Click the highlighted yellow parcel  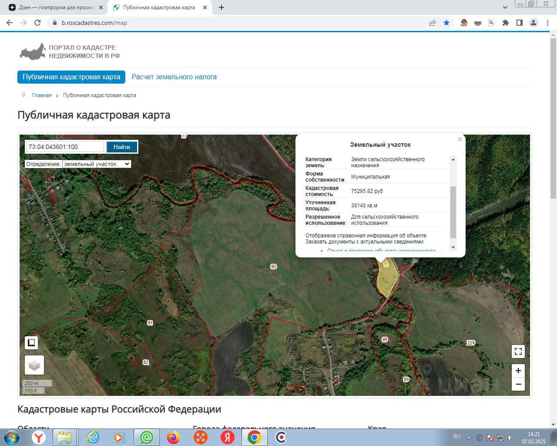(x=387, y=280)
